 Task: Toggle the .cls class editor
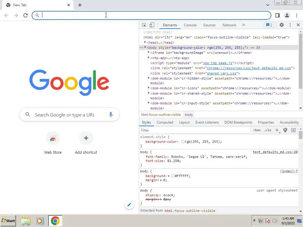pyautogui.click(x=267, y=130)
